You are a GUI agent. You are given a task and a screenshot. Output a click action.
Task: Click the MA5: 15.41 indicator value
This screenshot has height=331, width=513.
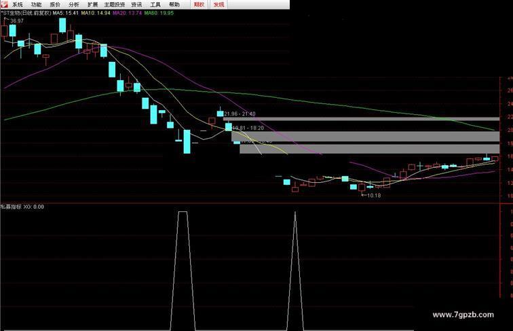click(66, 13)
